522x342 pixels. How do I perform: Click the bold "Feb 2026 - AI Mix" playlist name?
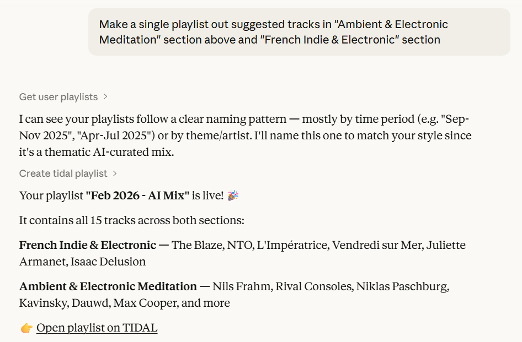click(137, 196)
